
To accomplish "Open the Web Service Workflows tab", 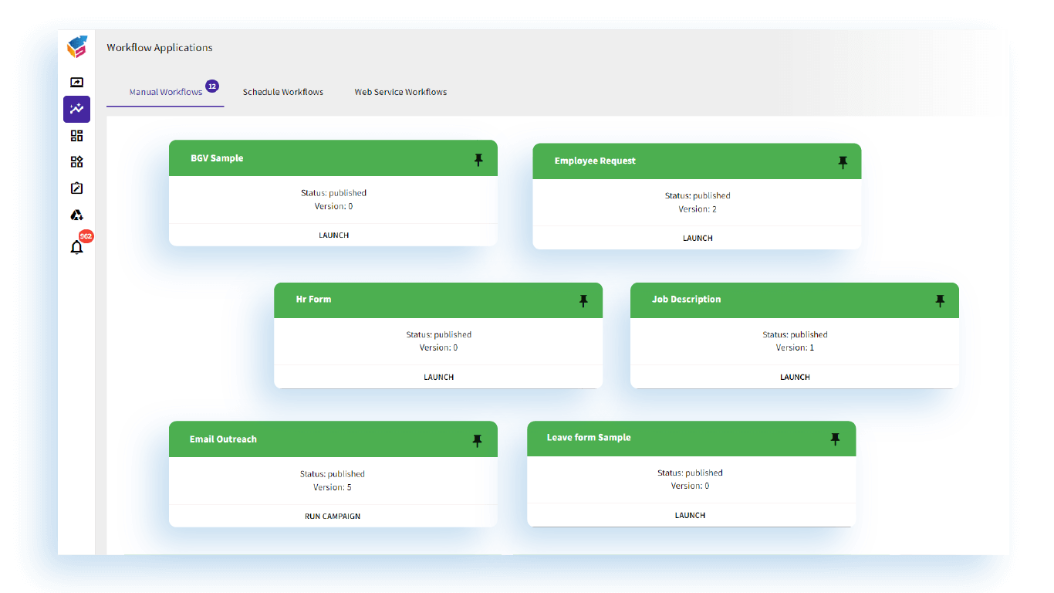I will tap(400, 92).
